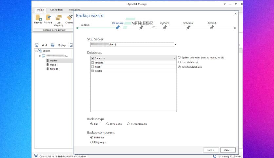
Task: Click the tempdb row in databases list
Action: pyautogui.click(x=133, y=62)
